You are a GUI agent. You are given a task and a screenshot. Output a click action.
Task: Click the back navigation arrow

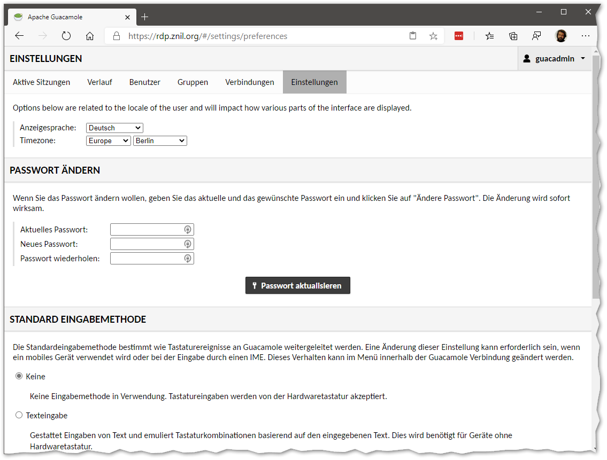click(x=19, y=36)
